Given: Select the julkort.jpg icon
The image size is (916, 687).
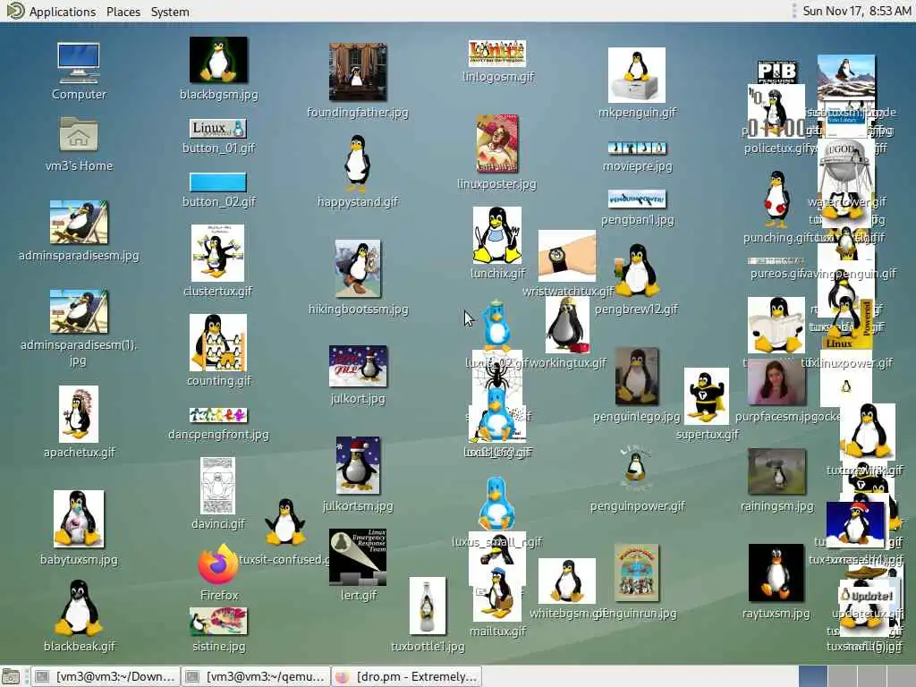Looking at the screenshot, I should coord(358,366).
